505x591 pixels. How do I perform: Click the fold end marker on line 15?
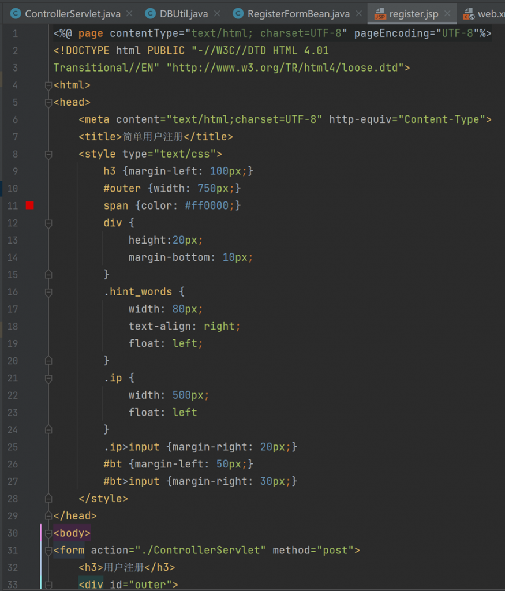48,274
